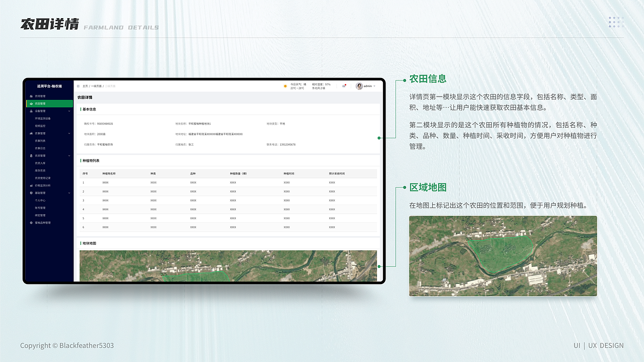The width and height of the screenshot is (644, 362).
Task: Go to 主页 via the breadcrumb
Action: (x=85, y=86)
